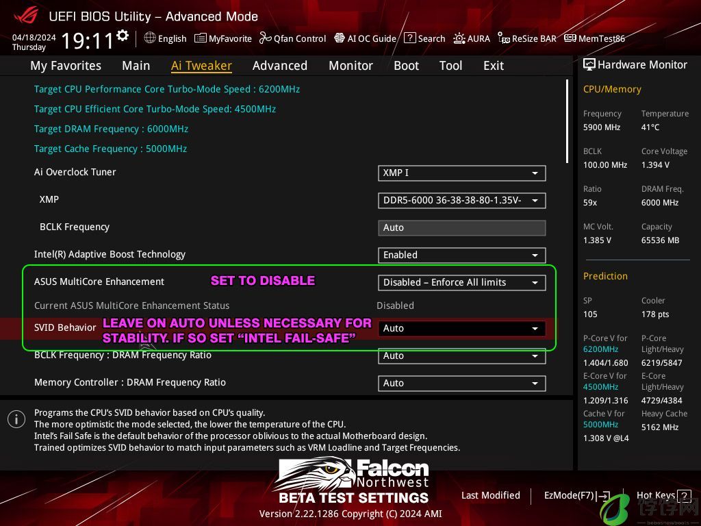Viewport: 701px width, 526px height.
Task: Click the Cooler score 178 pts
Action: (655, 314)
